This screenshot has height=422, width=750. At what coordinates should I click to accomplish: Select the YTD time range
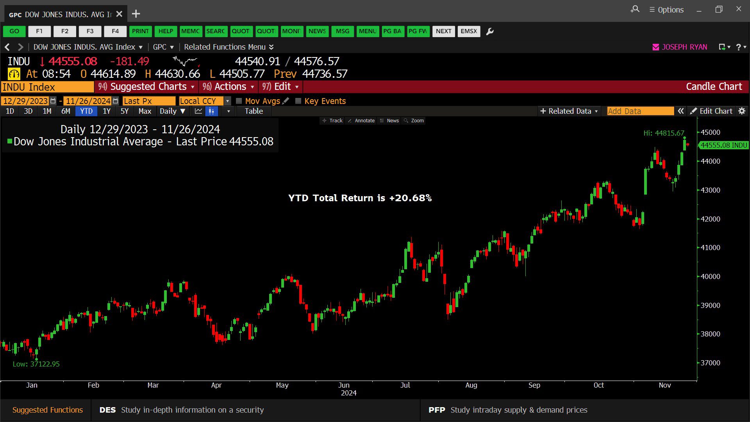click(86, 111)
